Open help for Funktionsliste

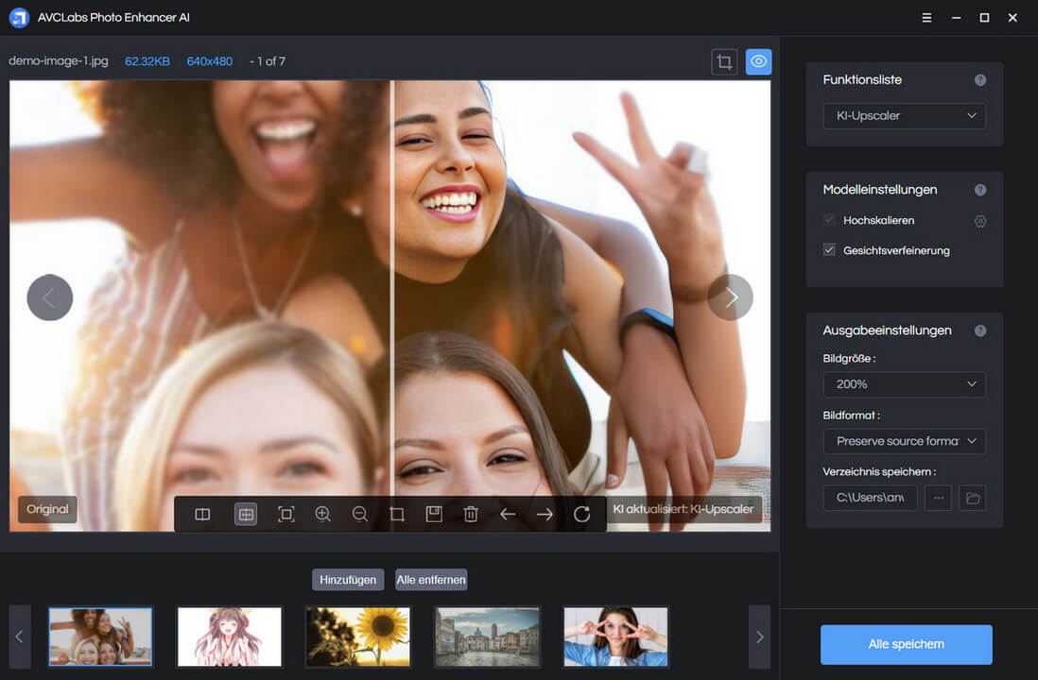[980, 80]
